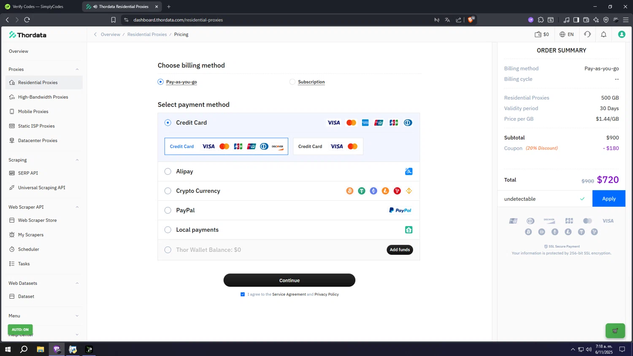
Task: Click the green shopping cart widget
Action: (x=615, y=331)
